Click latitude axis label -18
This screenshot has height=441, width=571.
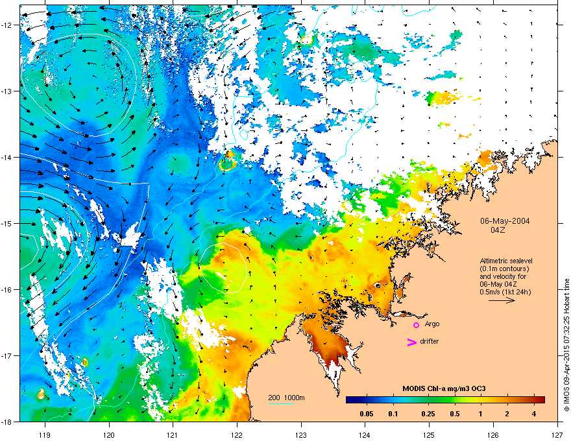(x=7, y=422)
